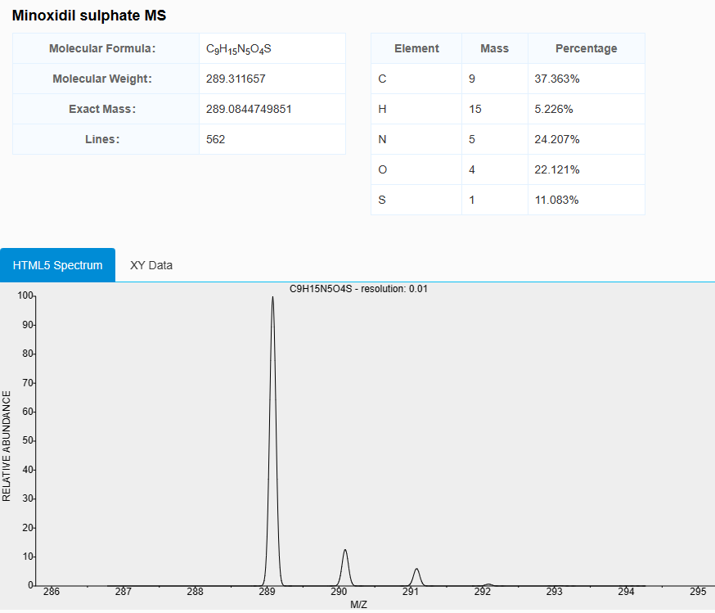Click the Lines value 562
This screenshot has height=613, width=715.
click(216, 139)
